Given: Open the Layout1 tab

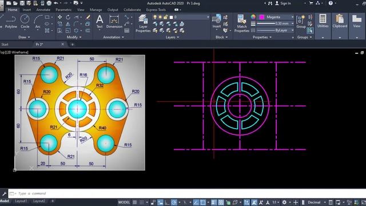Looking at the screenshot, I should tap(21, 201).
